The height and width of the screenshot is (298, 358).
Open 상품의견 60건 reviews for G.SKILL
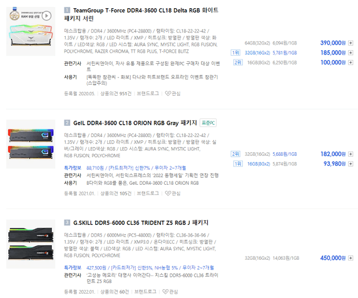115,292
